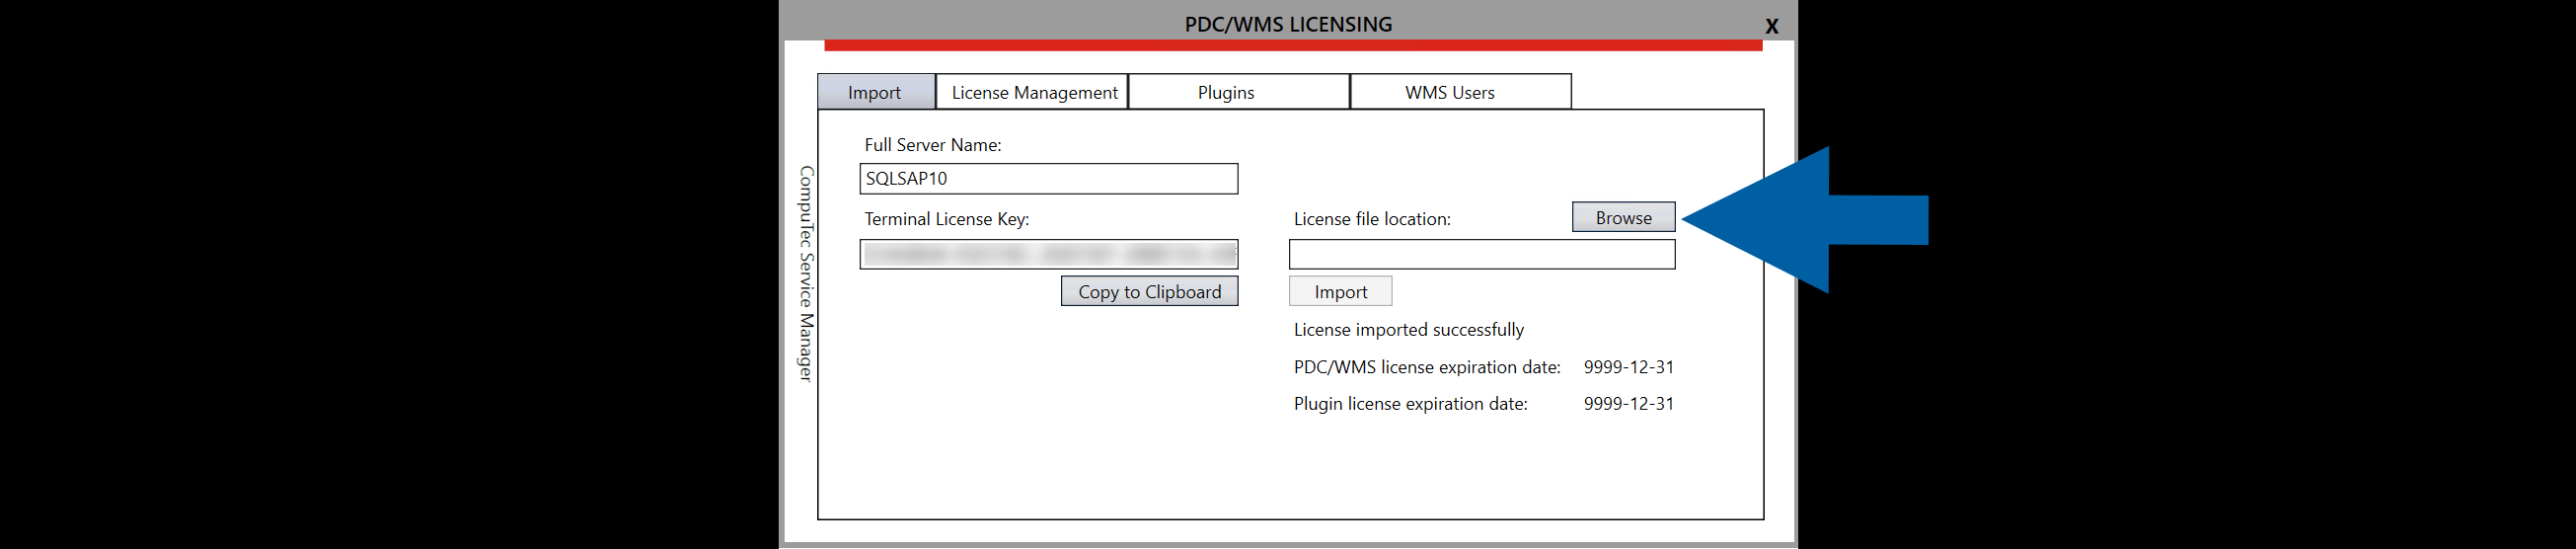The height and width of the screenshot is (549, 2576).
Task: Switch to the Import tab
Action: 876,92
